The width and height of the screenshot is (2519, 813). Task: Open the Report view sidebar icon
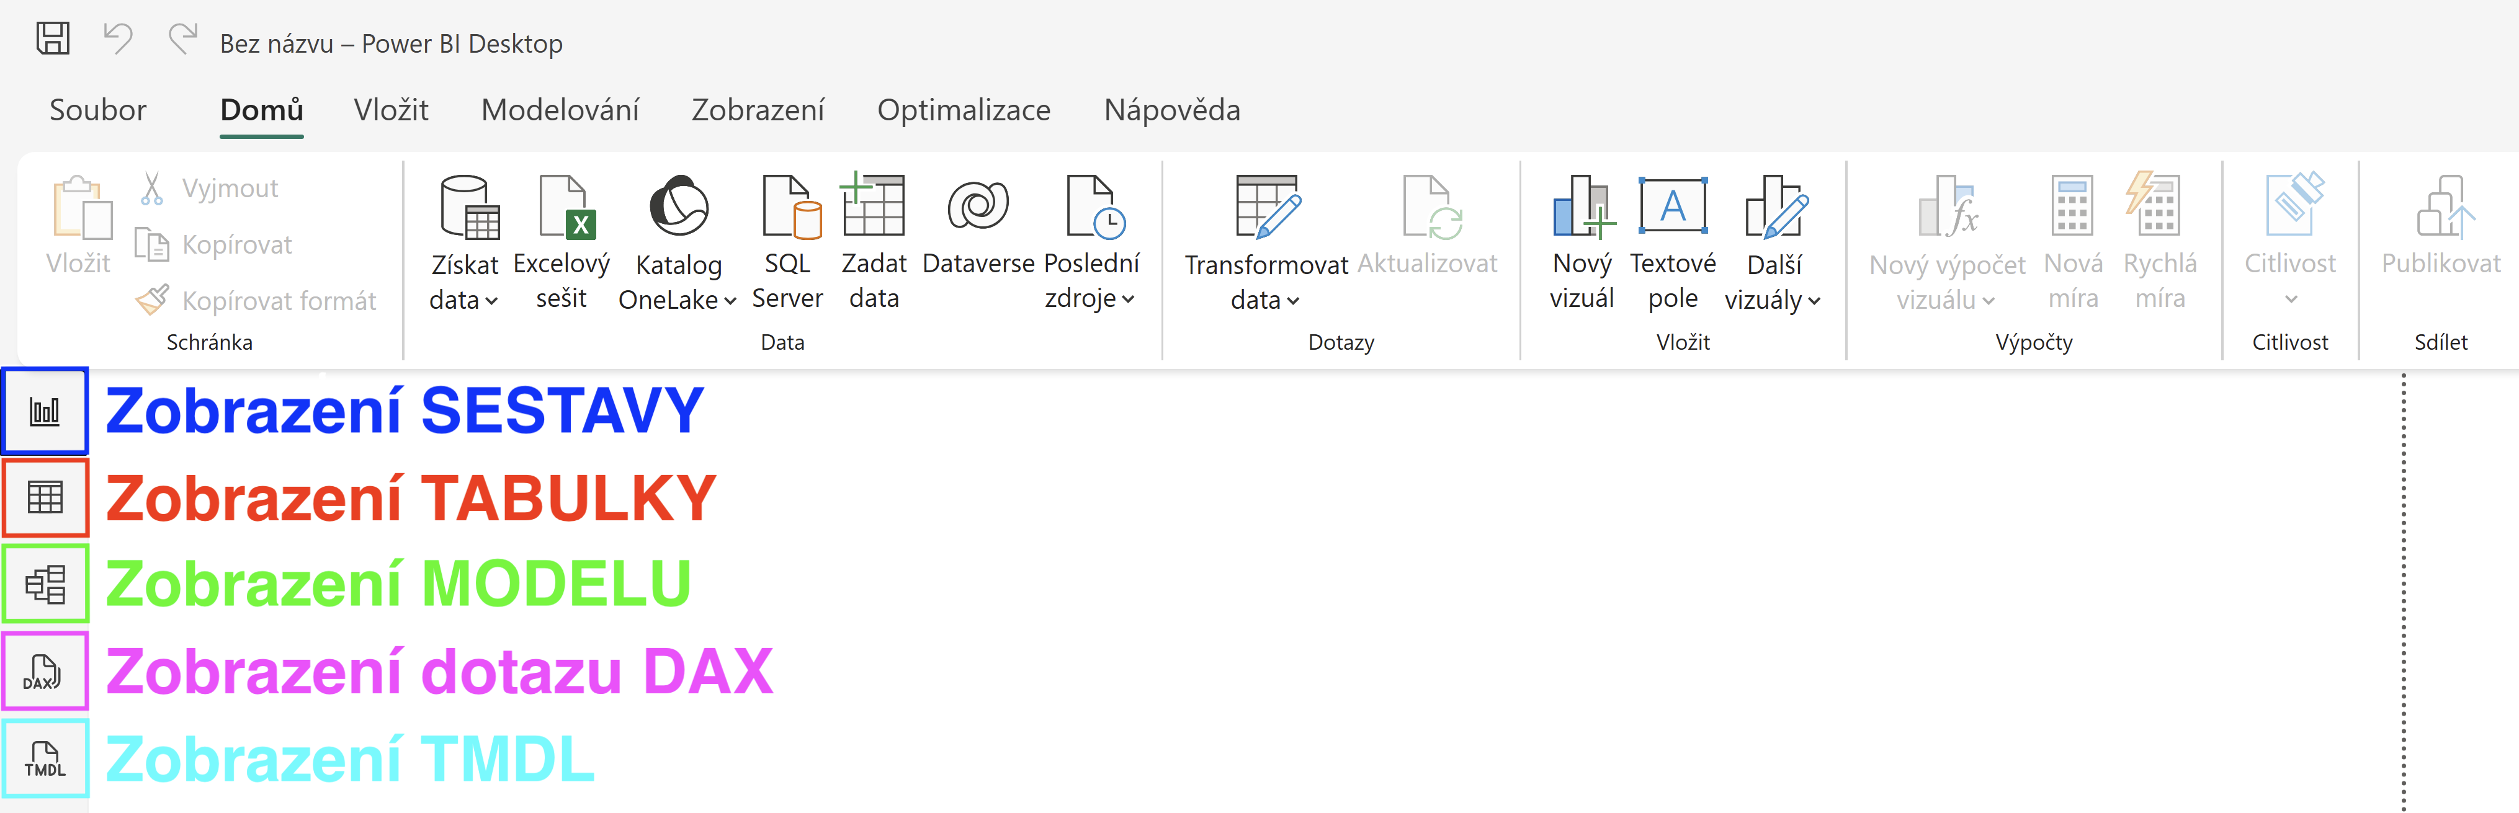tap(45, 411)
